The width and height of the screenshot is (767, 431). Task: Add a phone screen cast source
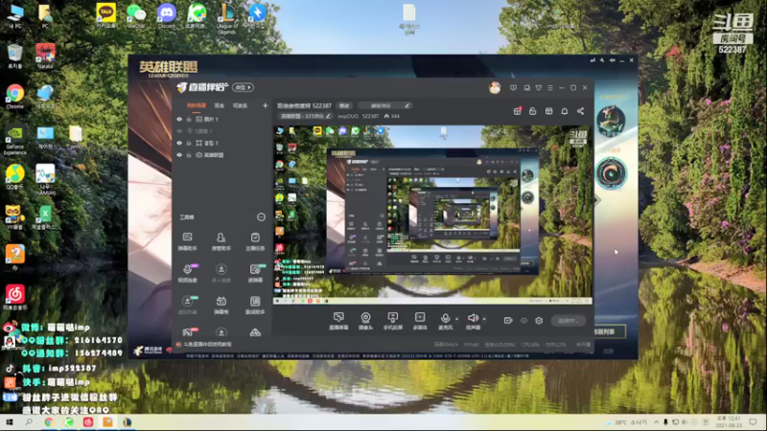tap(392, 321)
